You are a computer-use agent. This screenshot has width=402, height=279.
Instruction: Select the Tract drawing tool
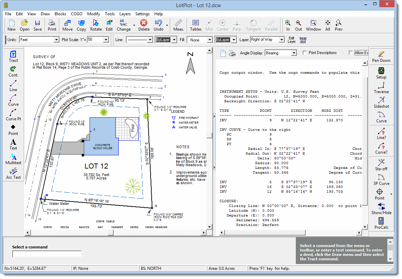[x=13, y=56]
